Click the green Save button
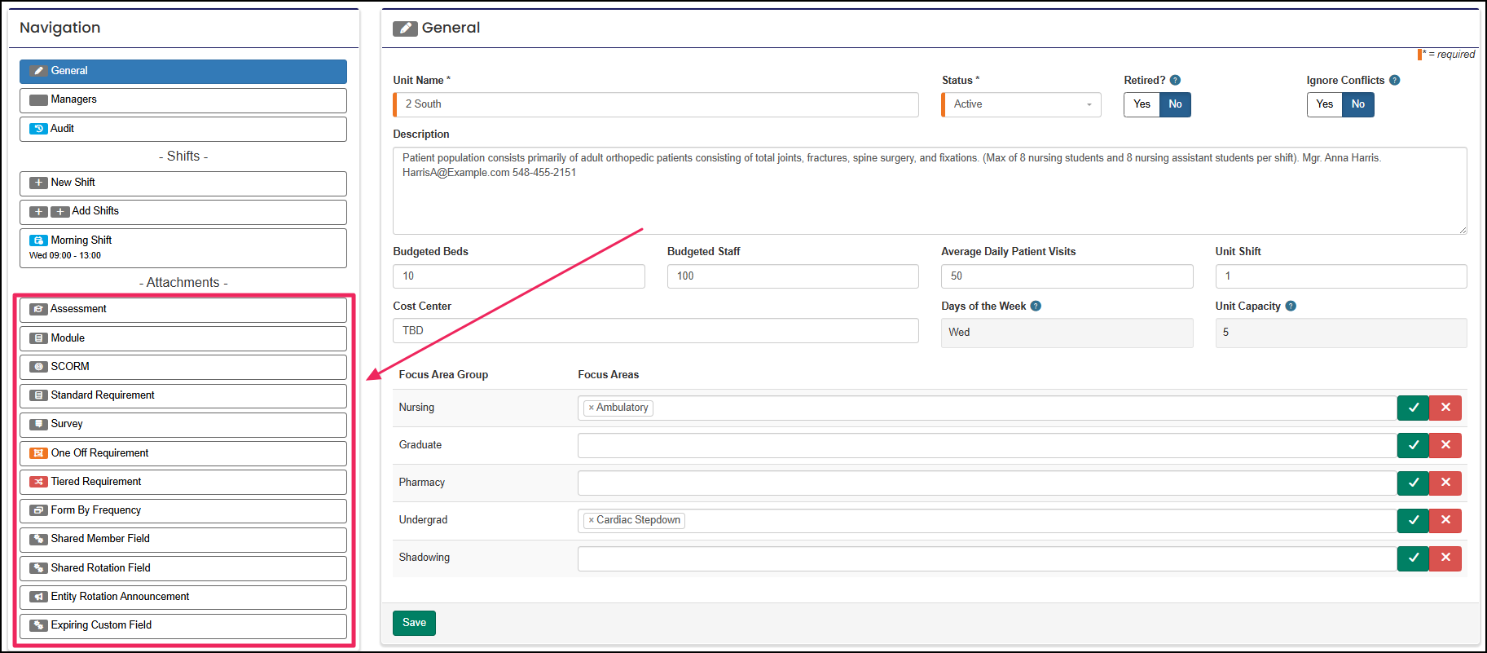This screenshot has height=653, width=1487. 414,623
